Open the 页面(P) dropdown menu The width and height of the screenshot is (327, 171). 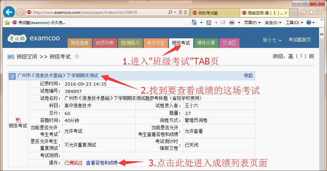[252, 23]
